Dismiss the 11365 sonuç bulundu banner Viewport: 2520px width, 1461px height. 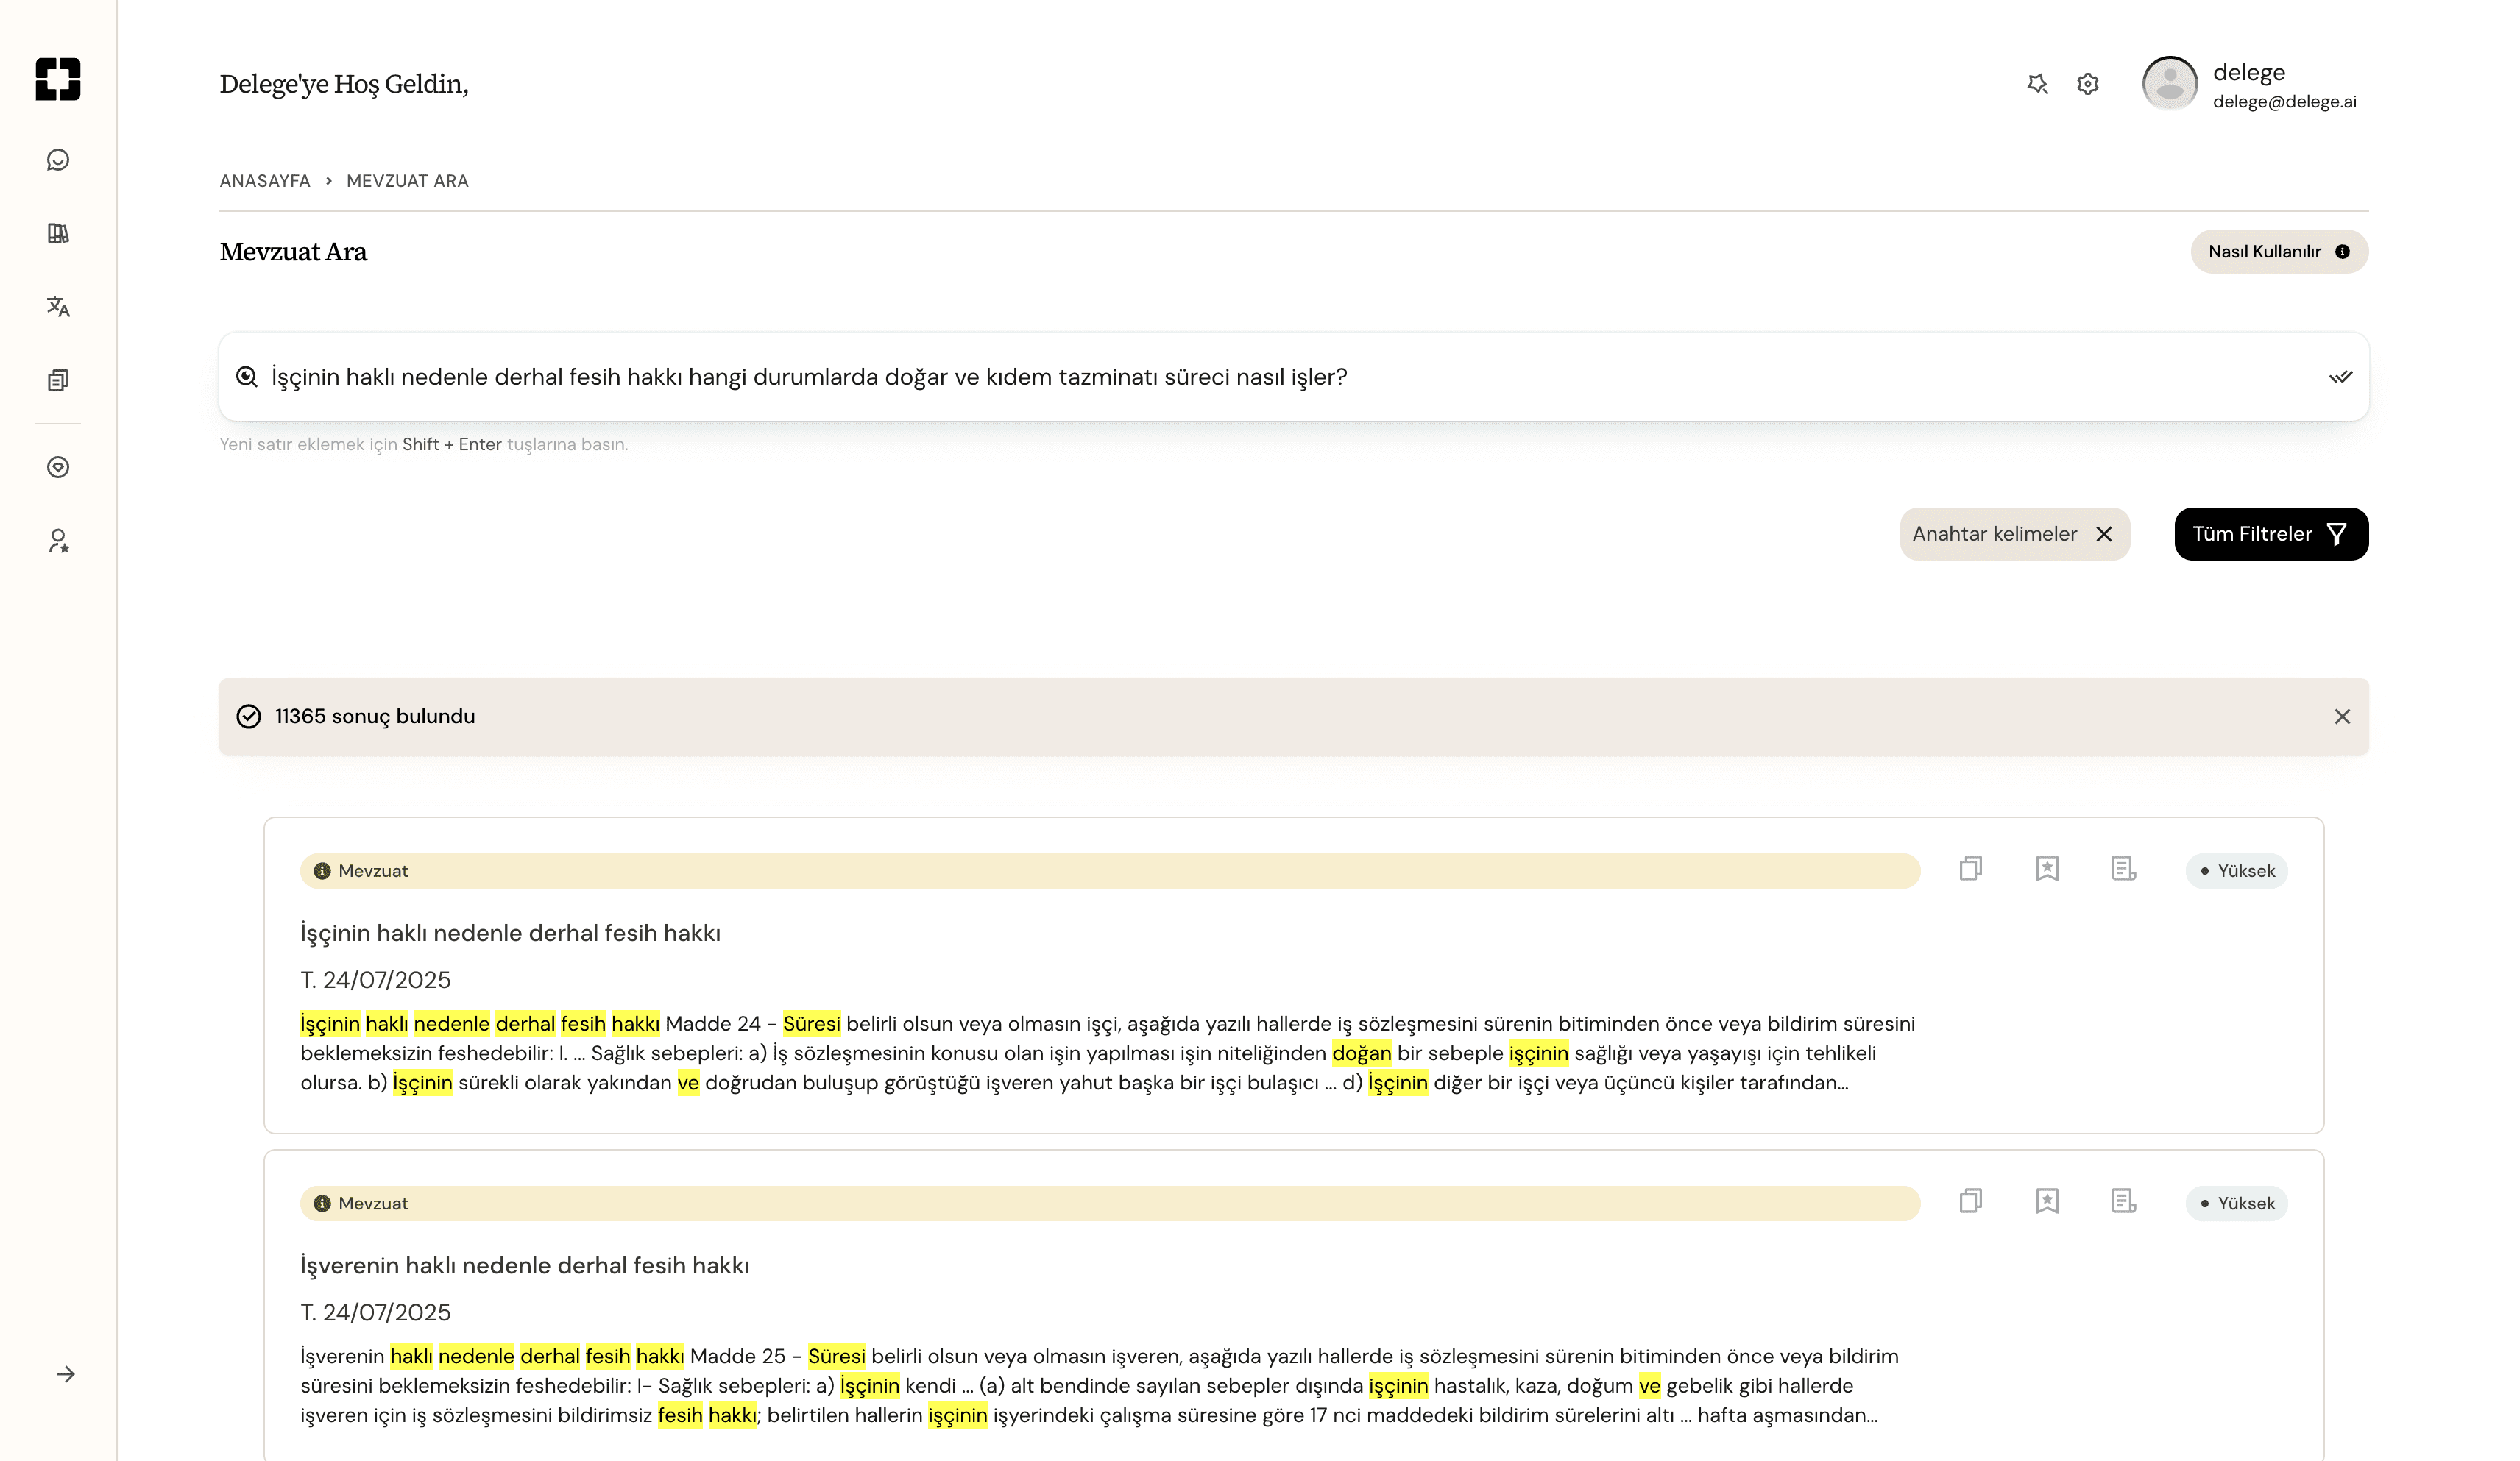tap(2342, 717)
